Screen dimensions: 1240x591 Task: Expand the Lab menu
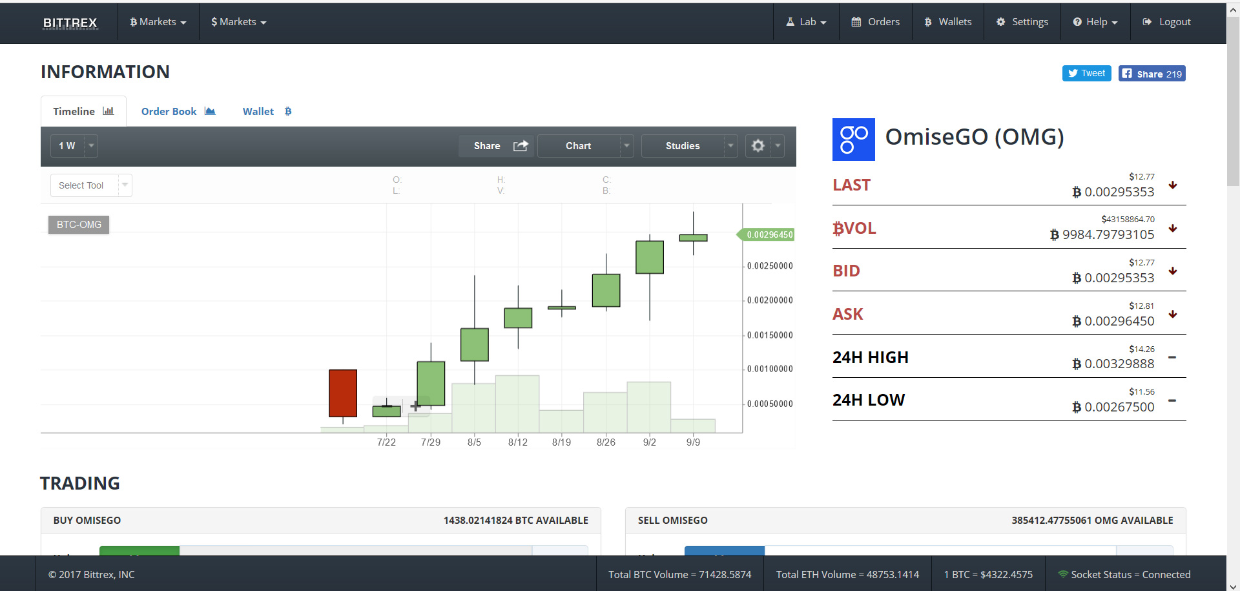pos(806,22)
